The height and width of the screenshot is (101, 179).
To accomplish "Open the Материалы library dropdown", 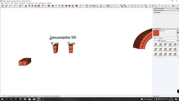I will [168, 41].
